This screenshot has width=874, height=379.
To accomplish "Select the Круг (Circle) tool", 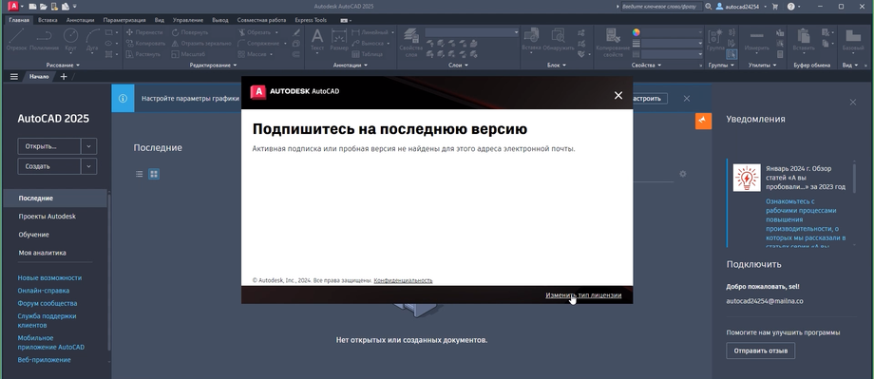I will [71, 40].
